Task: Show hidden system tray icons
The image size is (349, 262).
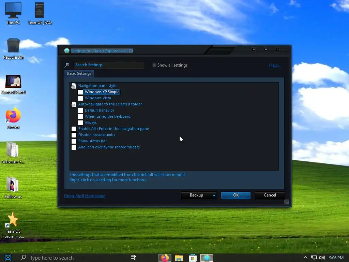Action: (x=305, y=258)
